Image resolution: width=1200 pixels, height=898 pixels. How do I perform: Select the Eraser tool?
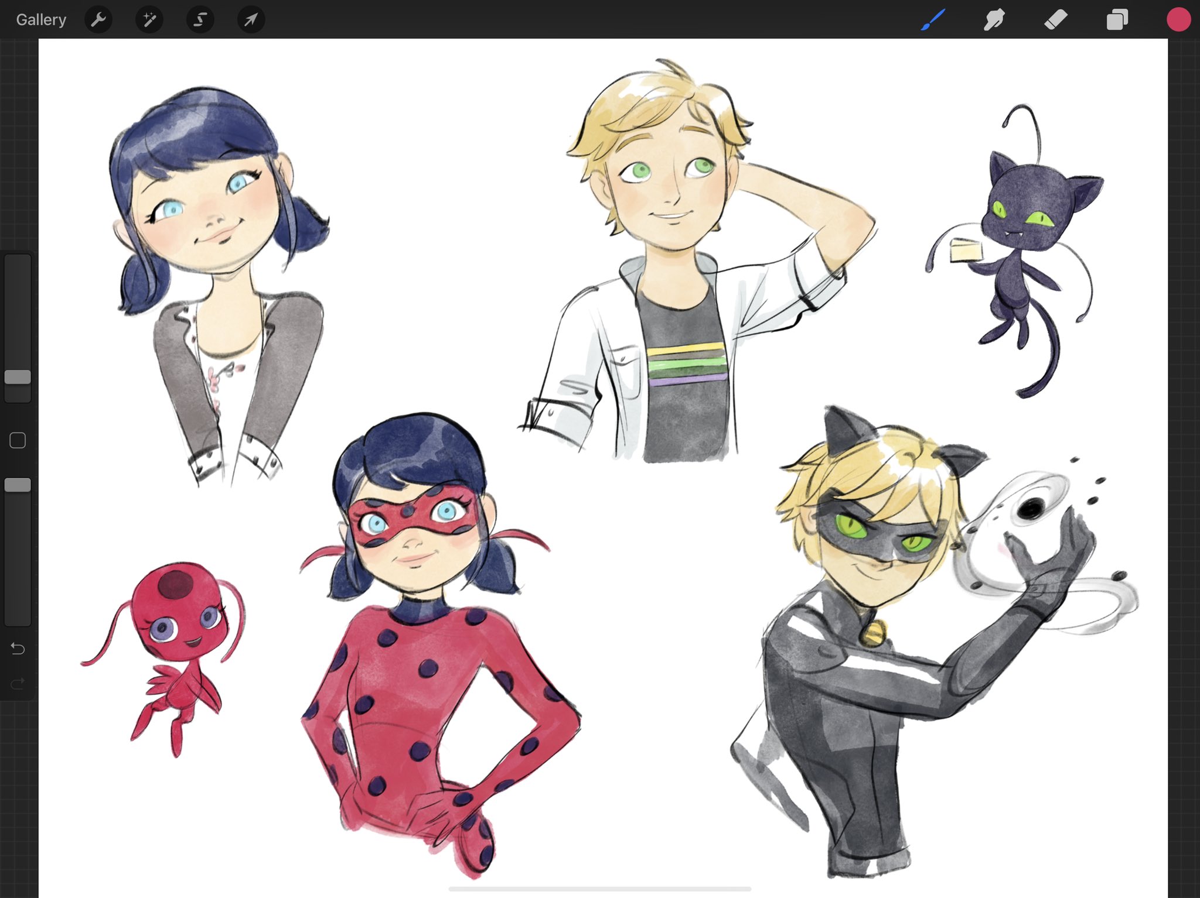click(x=1056, y=20)
